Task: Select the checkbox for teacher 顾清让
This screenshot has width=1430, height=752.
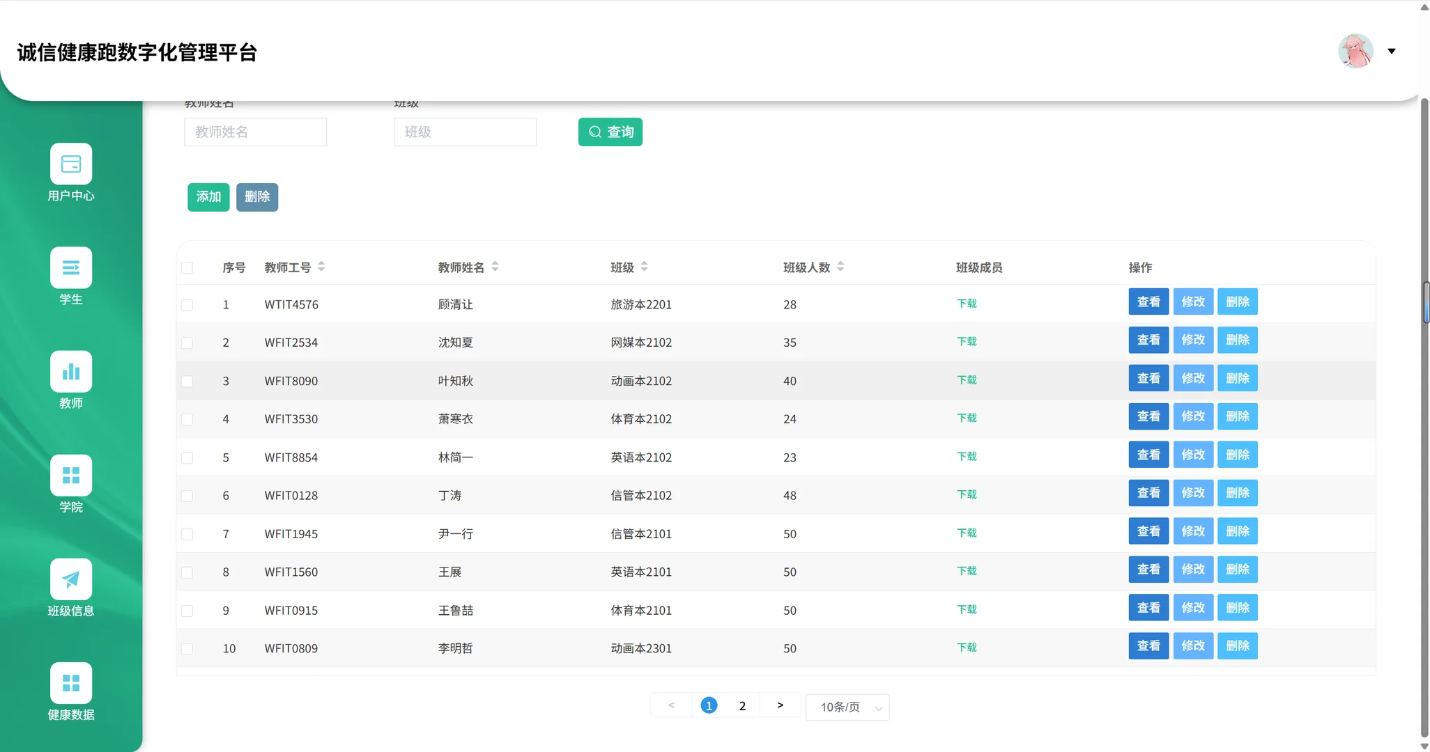Action: tap(187, 304)
